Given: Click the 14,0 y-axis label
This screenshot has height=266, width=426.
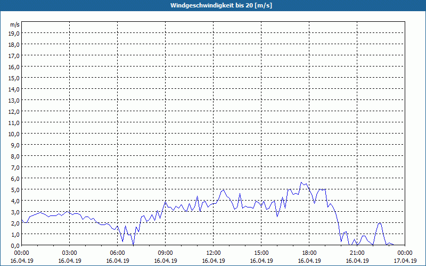Looking at the screenshot, I should [x=15, y=89].
